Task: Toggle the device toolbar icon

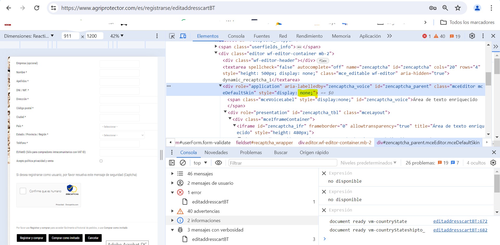Action: [x=183, y=36]
